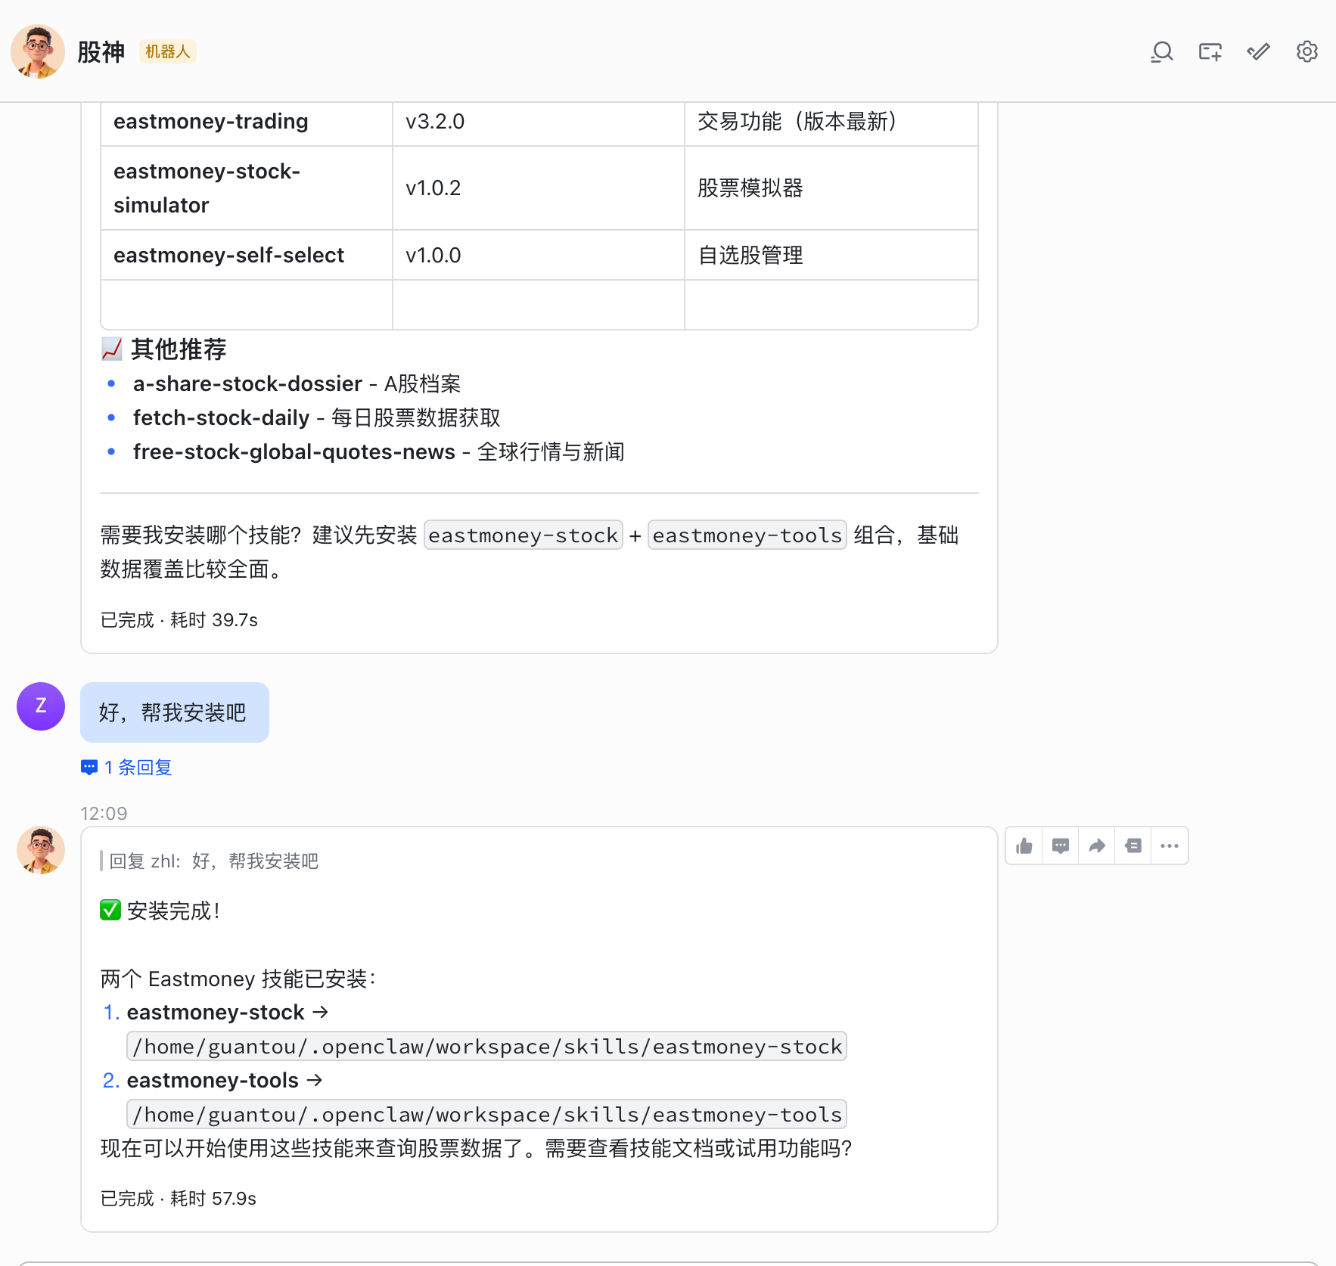The image size is (1336, 1266).
Task: Open chat history search icon in header
Action: tap(1161, 51)
